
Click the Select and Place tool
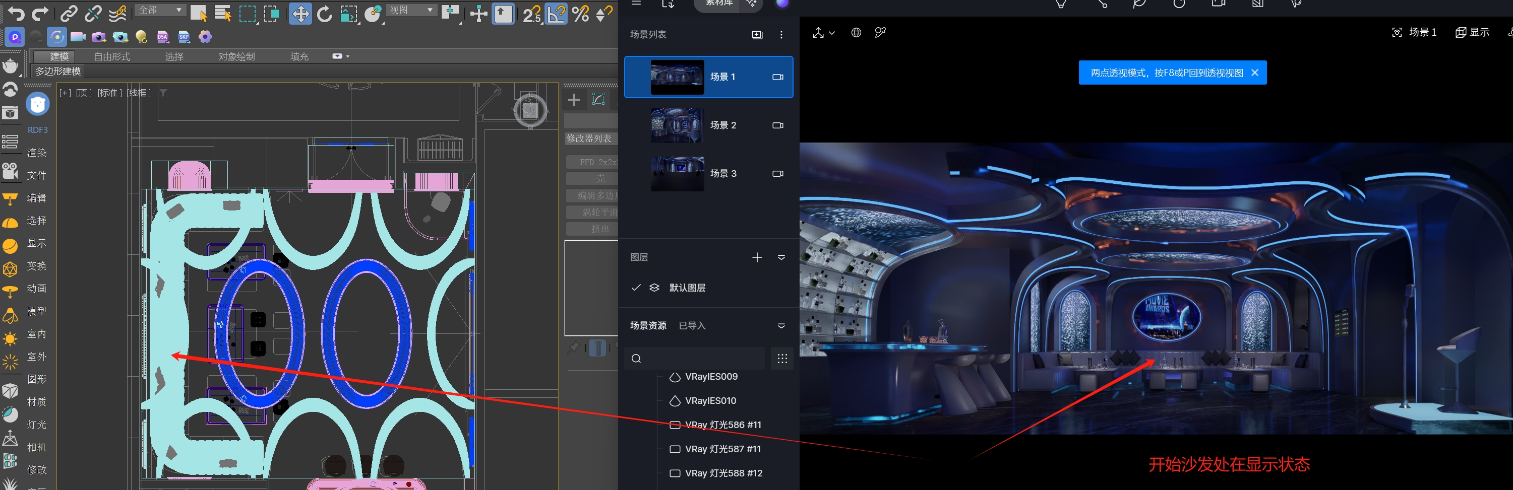pos(373,14)
